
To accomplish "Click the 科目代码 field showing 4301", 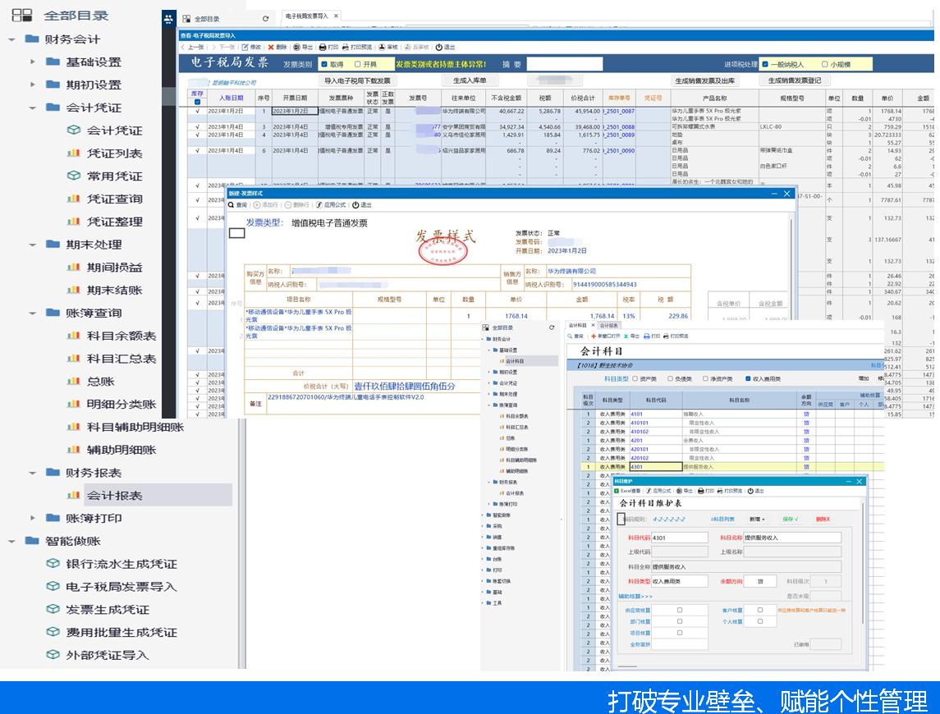I will pos(679,538).
